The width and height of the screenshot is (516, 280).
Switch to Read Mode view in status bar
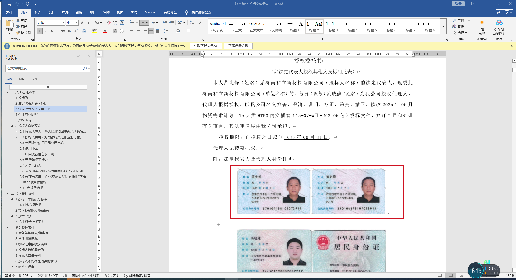(x=440, y=275)
